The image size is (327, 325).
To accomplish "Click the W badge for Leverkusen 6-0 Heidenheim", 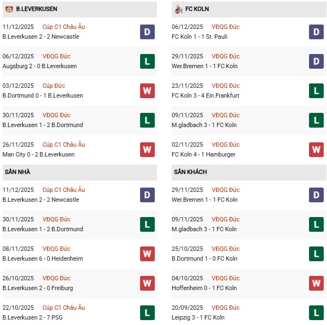I will point(147,254).
